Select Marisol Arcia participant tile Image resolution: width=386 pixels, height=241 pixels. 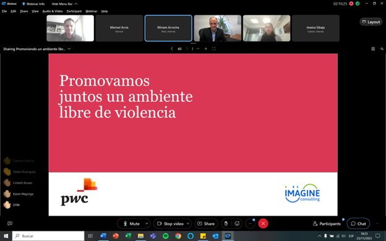point(119,28)
